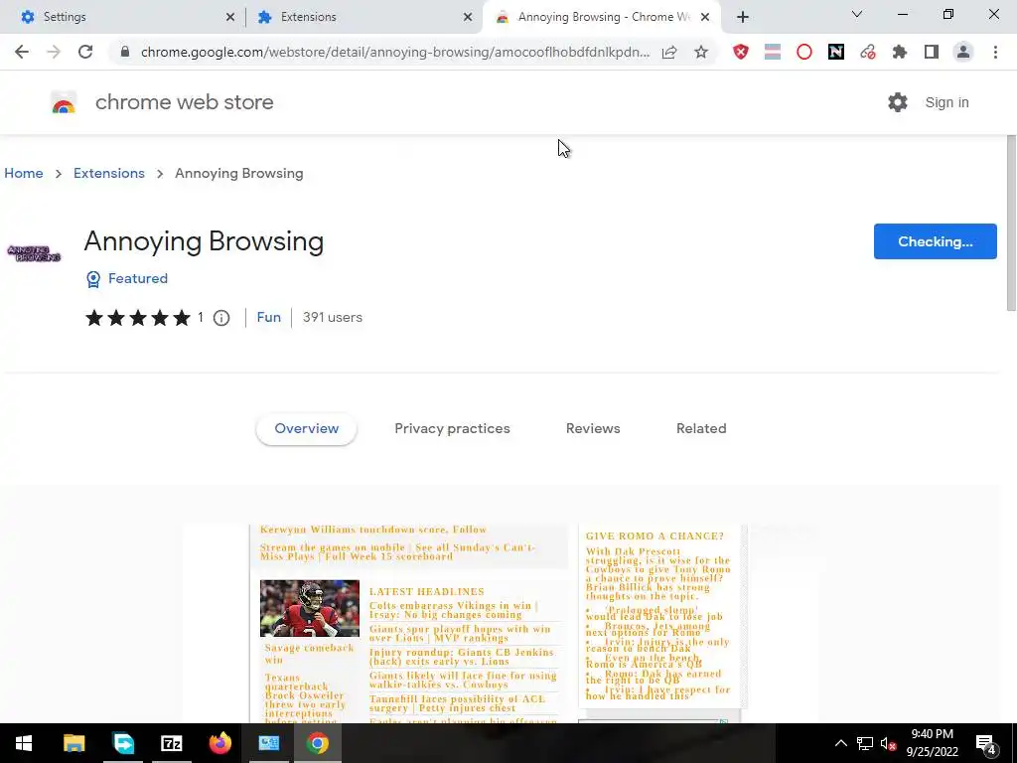Click the address bar URL
This screenshot has height=763, width=1017.
point(395,52)
